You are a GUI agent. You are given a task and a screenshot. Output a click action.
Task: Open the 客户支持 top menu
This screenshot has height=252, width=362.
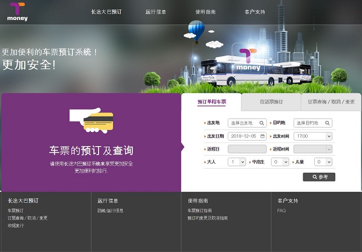[254, 12]
